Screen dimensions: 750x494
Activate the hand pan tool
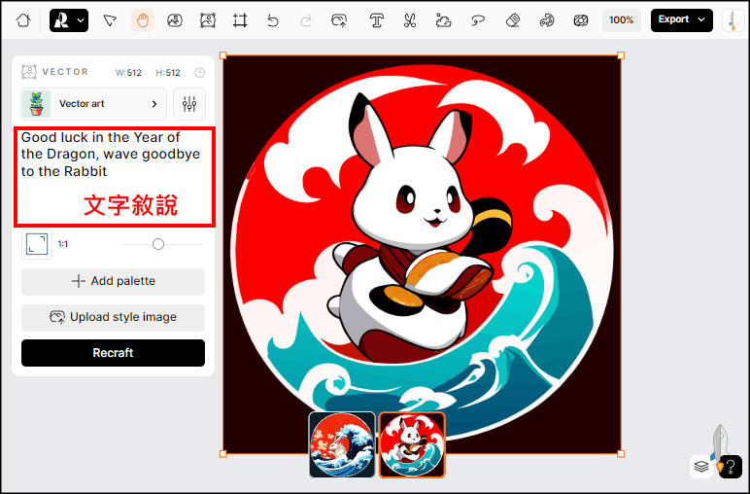coord(143,20)
